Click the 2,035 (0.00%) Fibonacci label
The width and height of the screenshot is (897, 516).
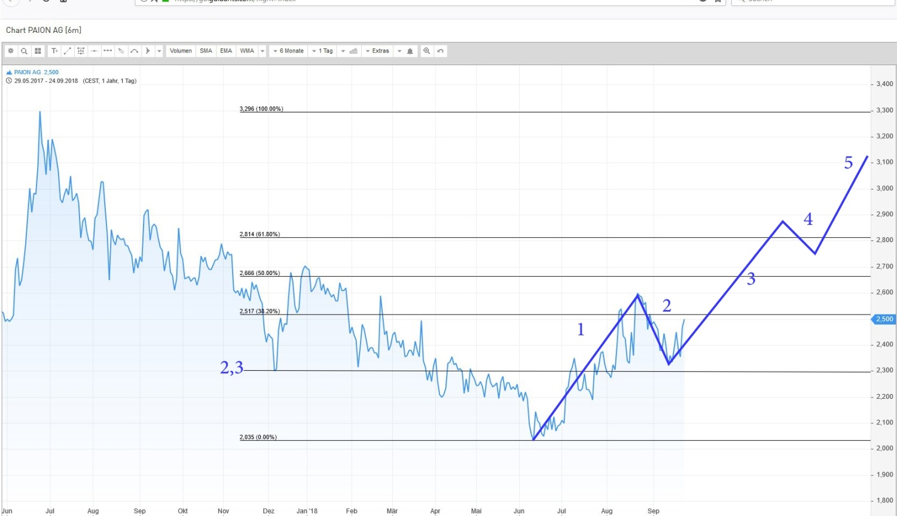(x=258, y=437)
